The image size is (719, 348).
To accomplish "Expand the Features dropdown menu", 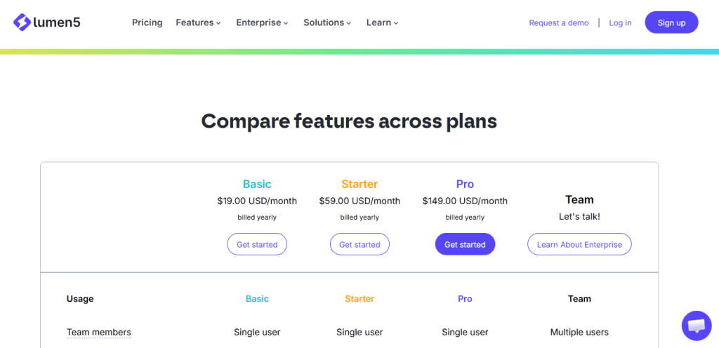I will [198, 22].
